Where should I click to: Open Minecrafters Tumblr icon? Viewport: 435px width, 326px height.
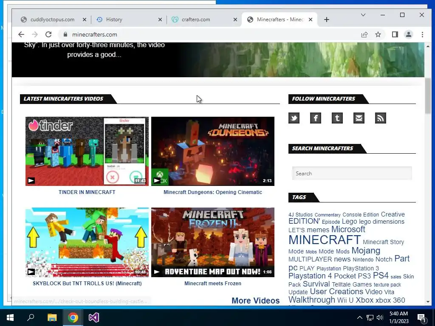(x=337, y=118)
